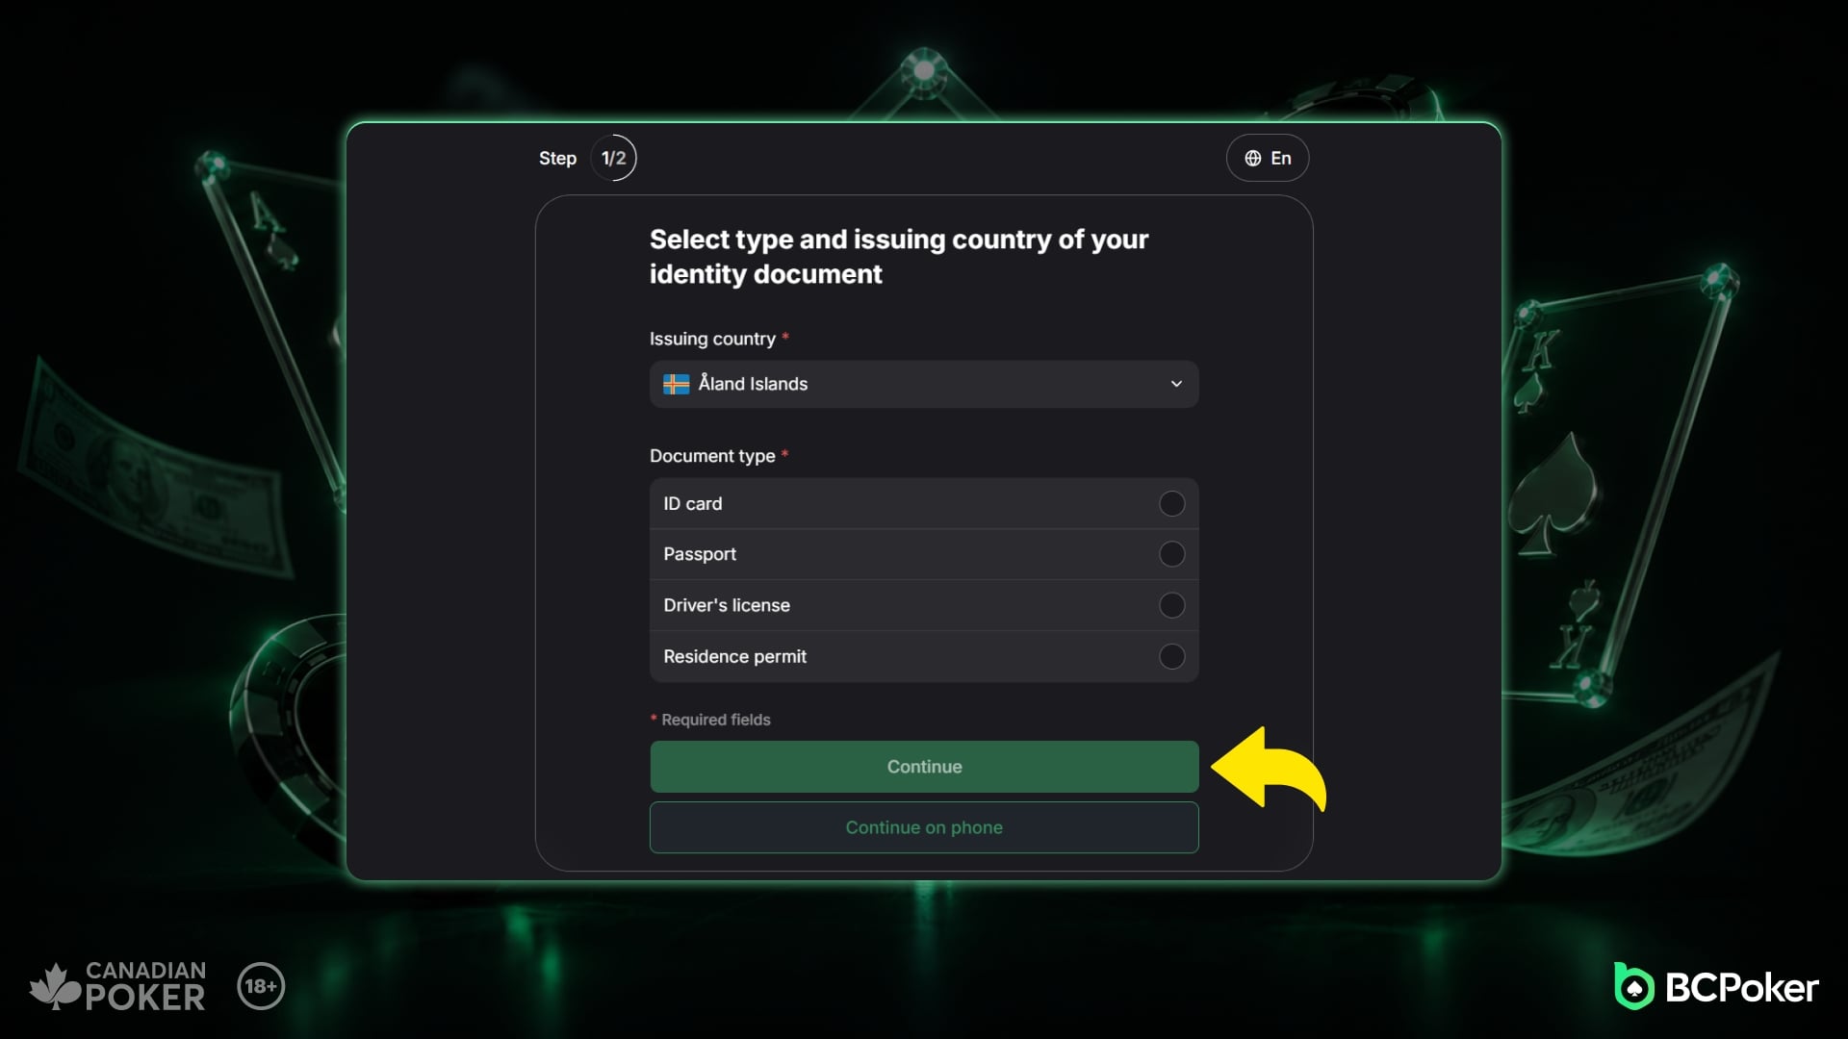Click the 18+ age badge

tap(261, 986)
